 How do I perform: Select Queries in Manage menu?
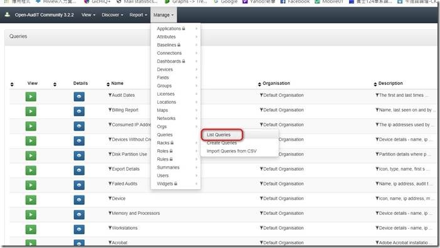[175, 134]
